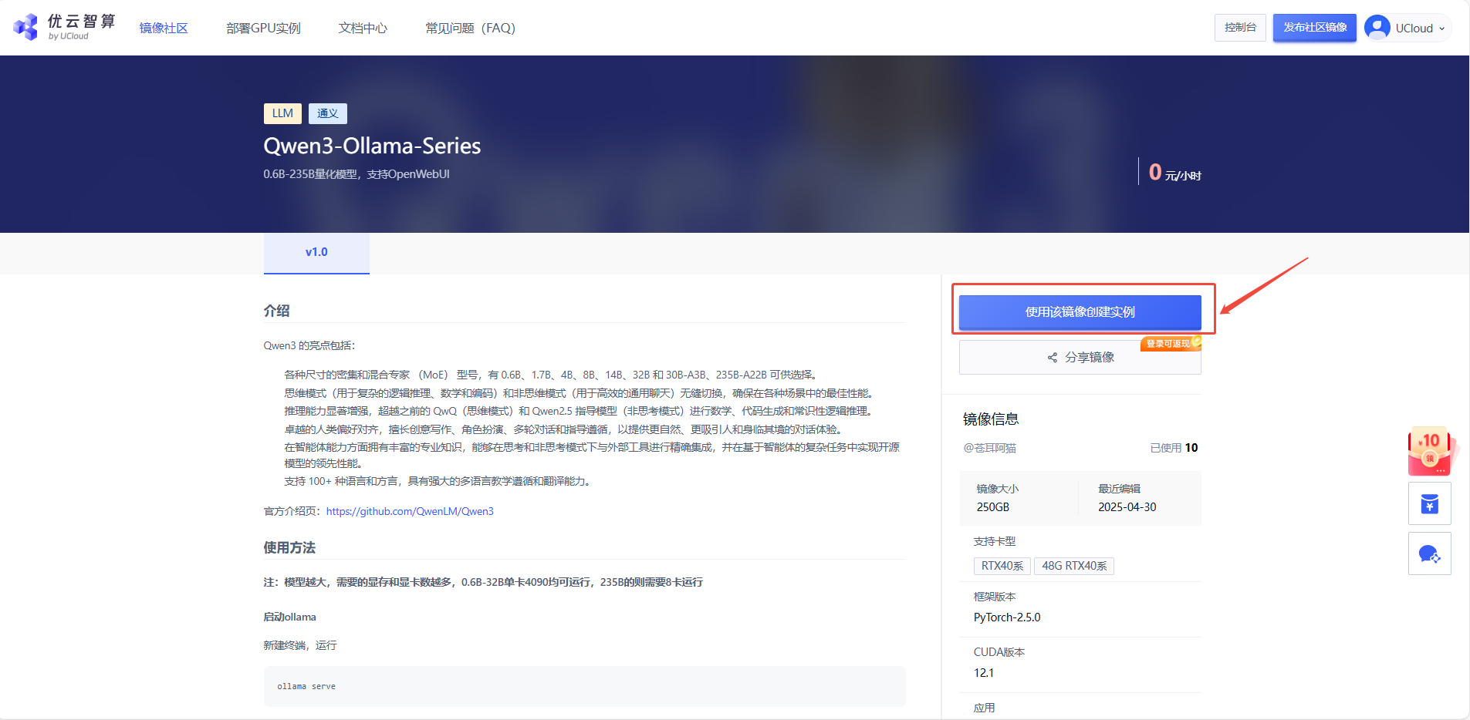Click the RTX40系 card tag
The width and height of the screenshot is (1470, 720).
tap(1002, 566)
